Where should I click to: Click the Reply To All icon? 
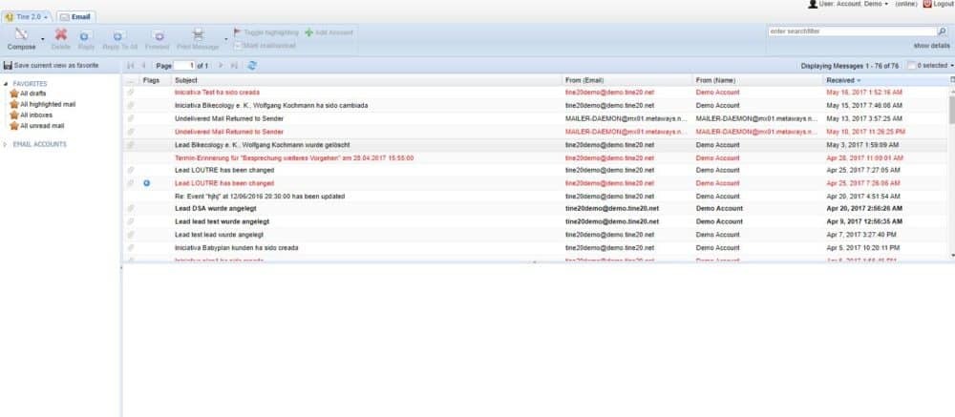click(120, 35)
